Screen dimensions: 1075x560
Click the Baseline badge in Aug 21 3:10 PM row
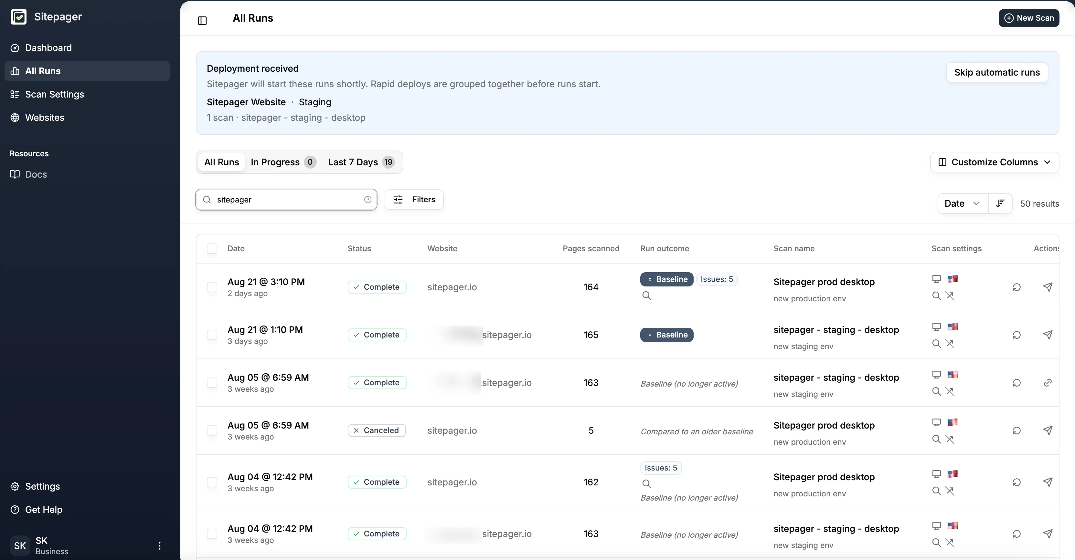pyautogui.click(x=666, y=279)
